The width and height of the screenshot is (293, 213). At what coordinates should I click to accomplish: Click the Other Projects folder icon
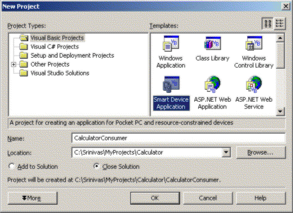click(x=24, y=64)
